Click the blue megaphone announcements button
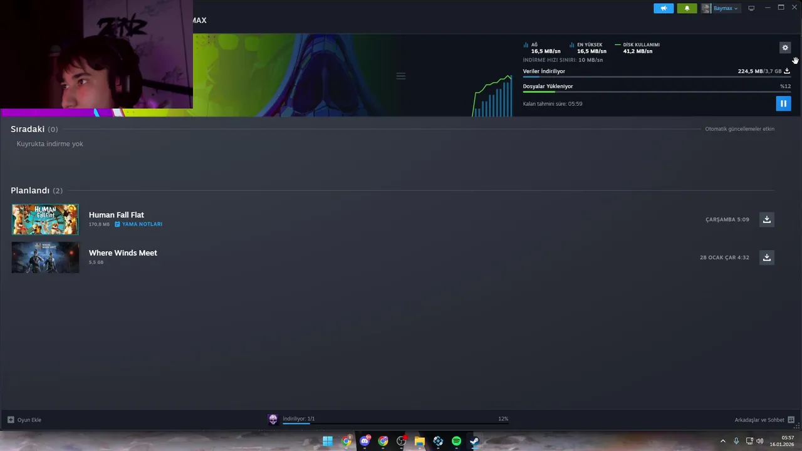The width and height of the screenshot is (802, 451). click(x=664, y=8)
